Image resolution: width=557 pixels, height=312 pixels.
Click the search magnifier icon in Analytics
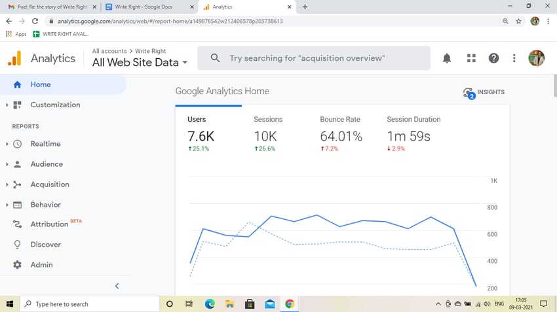tap(215, 58)
